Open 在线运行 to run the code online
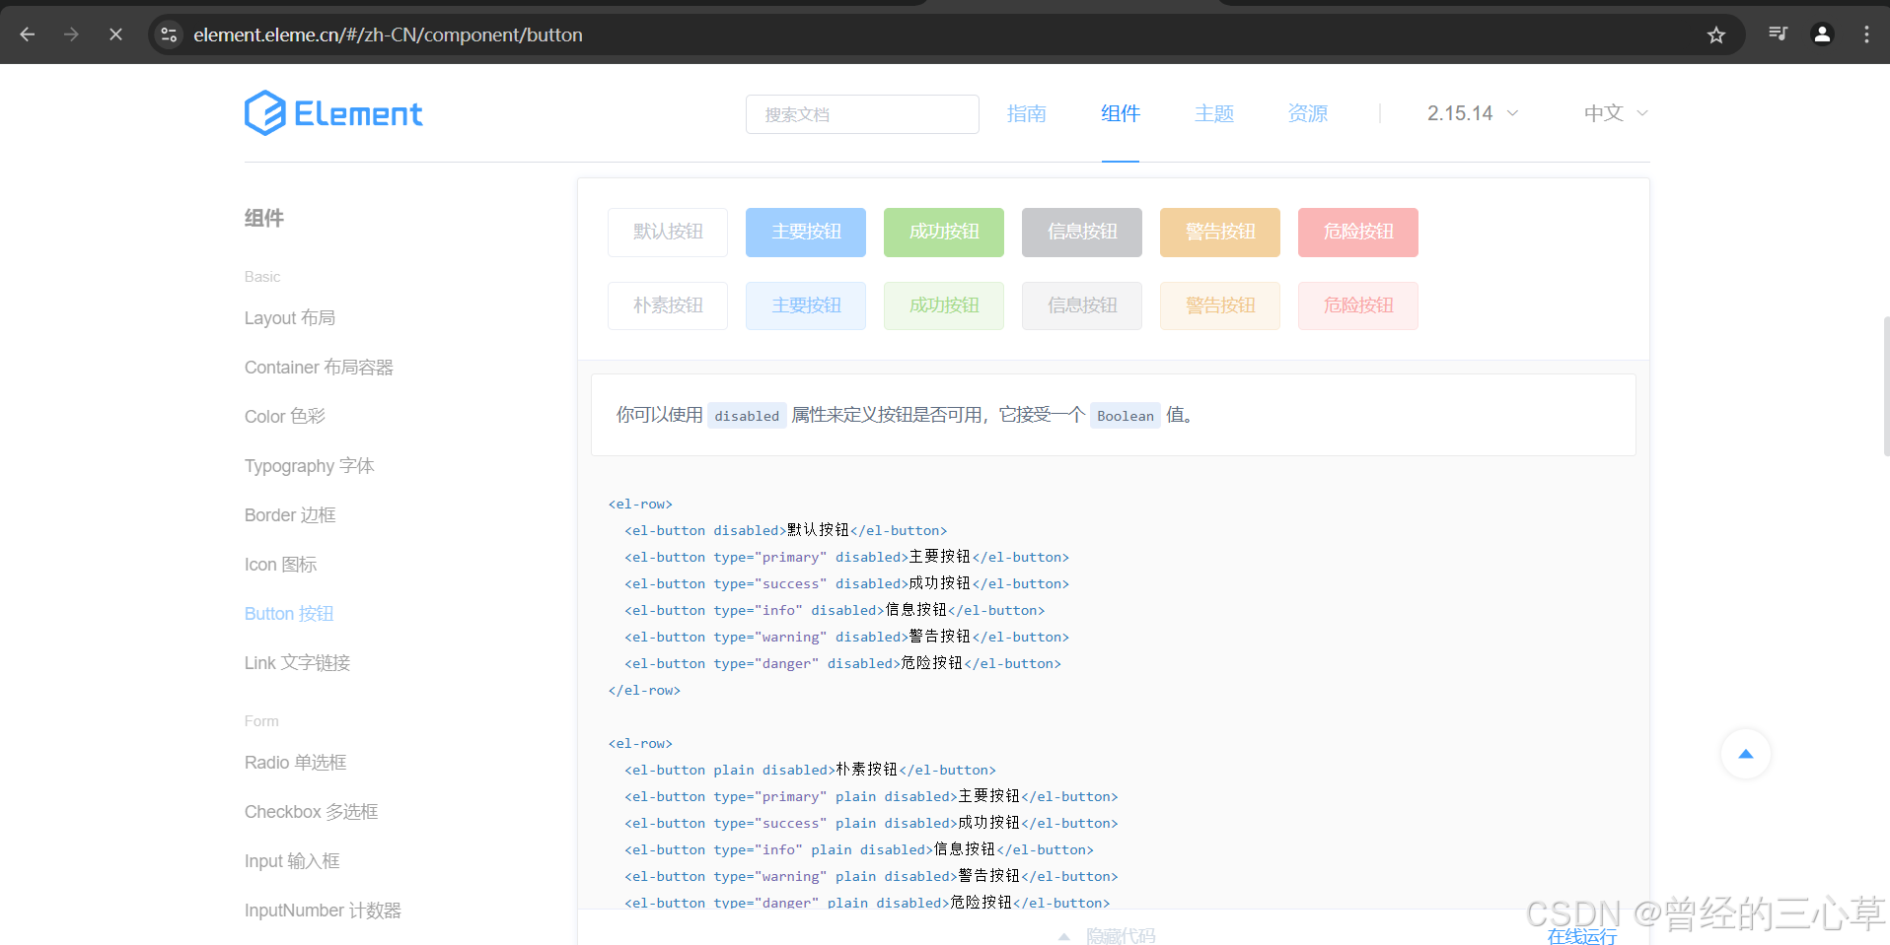Screen dimensions: 1890x945 click(x=1580, y=937)
